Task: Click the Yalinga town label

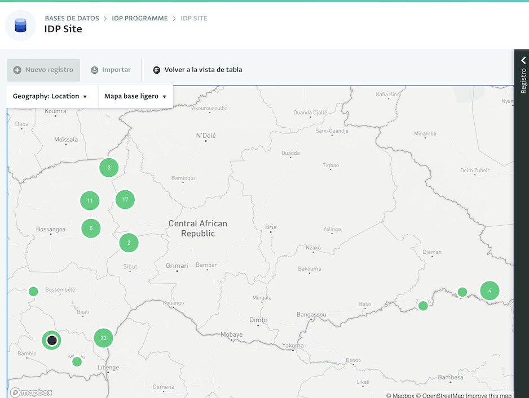Action: [x=332, y=229]
